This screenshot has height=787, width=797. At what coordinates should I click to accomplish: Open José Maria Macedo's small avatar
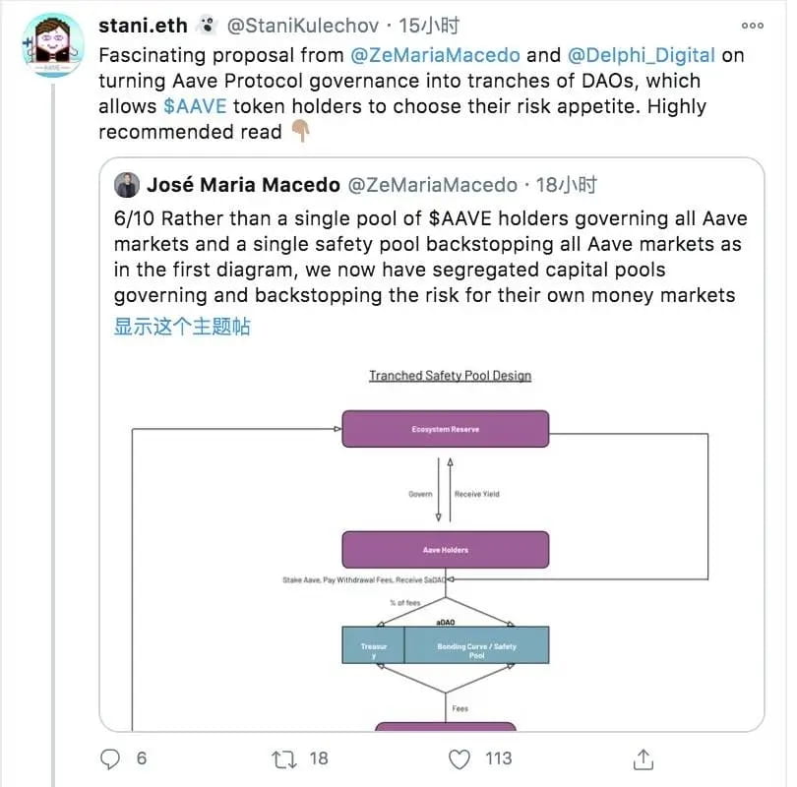(127, 185)
